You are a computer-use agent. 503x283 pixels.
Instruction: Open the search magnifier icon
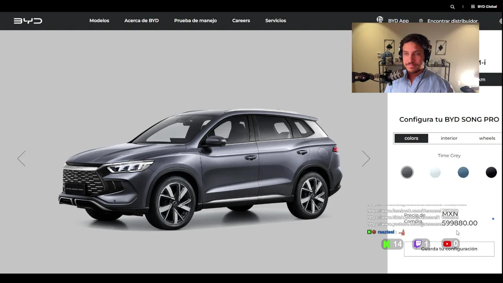point(452,7)
